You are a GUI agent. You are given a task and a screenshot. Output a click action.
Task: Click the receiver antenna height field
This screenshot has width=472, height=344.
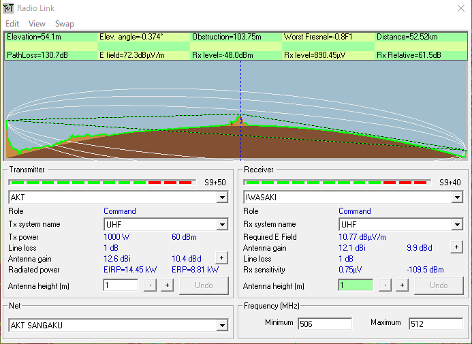pyautogui.click(x=356, y=285)
